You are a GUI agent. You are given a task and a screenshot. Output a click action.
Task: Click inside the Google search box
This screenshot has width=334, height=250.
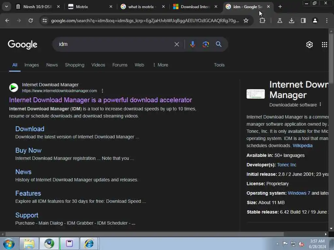(x=115, y=44)
